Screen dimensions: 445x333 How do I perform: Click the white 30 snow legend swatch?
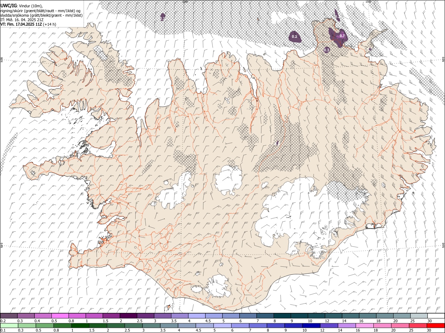click(436, 316)
